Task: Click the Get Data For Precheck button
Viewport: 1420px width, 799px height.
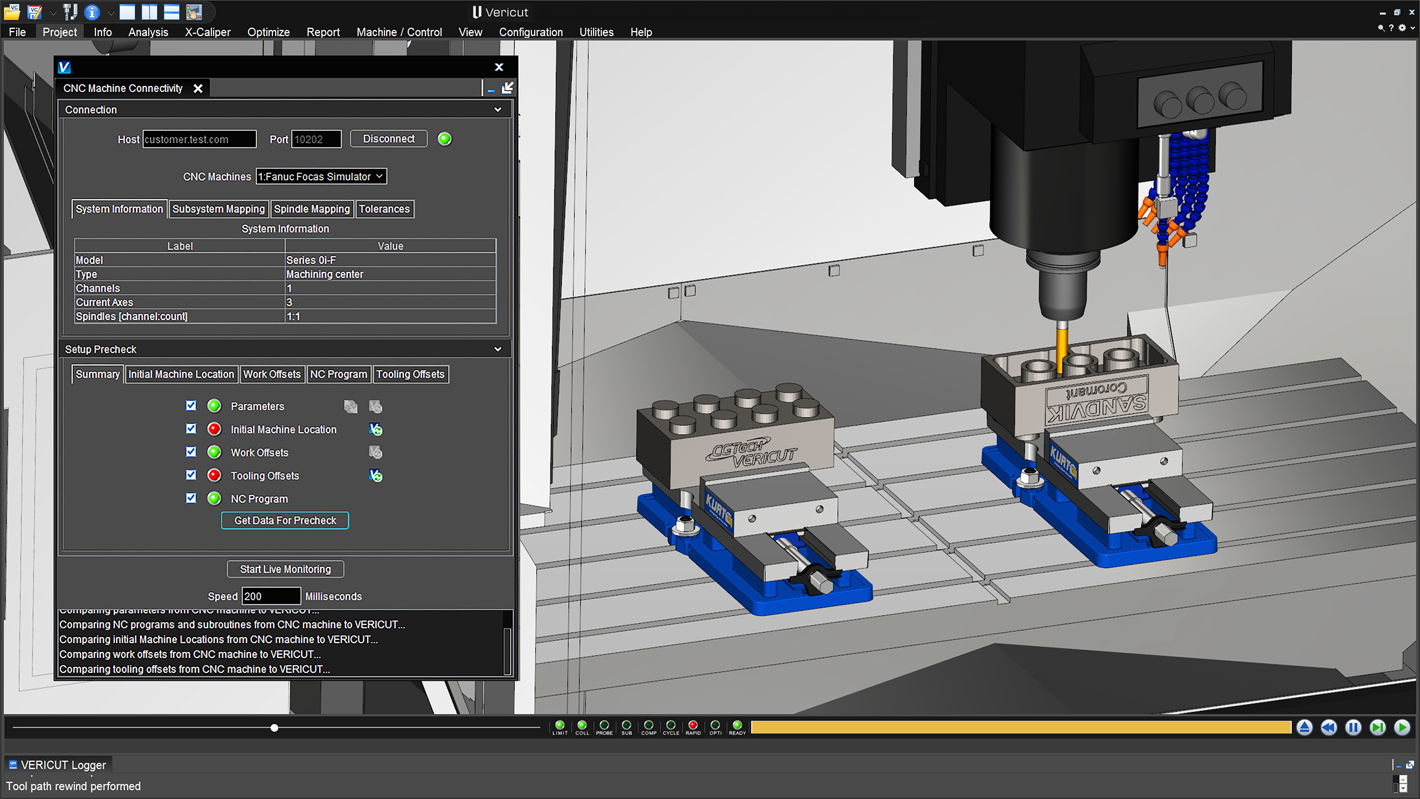Action: click(285, 520)
